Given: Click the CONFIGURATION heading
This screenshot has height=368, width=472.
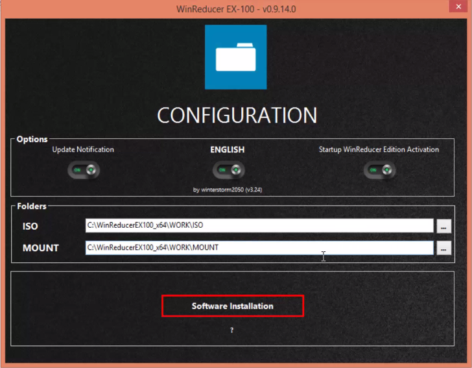Looking at the screenshot, I should (237, 116).
